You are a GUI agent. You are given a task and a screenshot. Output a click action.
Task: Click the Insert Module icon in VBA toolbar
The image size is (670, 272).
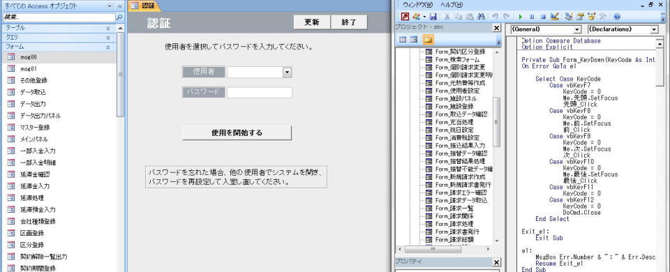416,17
